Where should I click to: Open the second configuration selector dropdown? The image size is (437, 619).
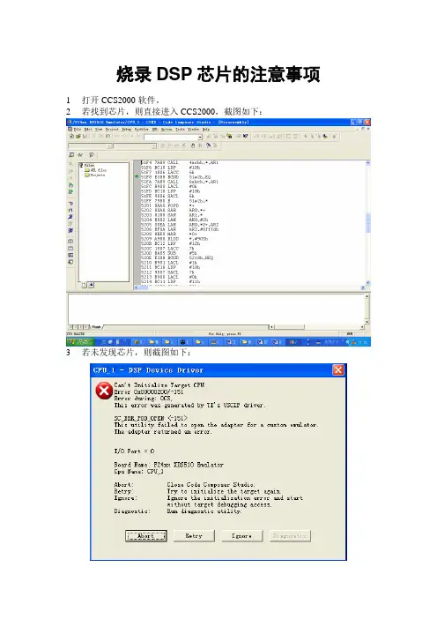[x=154, y=146]
